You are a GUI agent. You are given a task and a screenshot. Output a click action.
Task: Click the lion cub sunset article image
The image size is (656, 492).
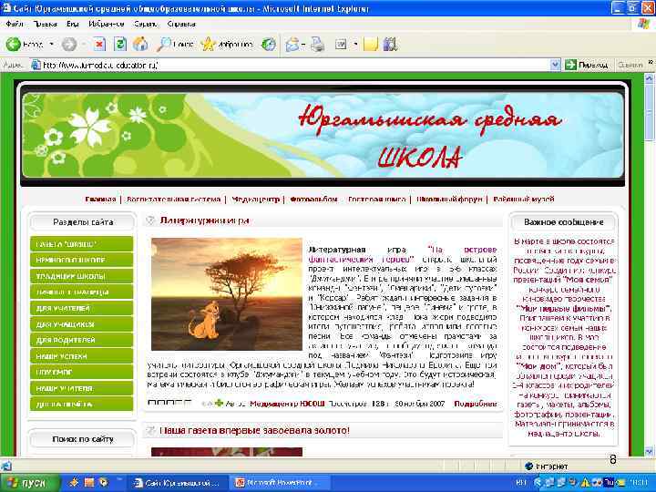tap(226, 294)
